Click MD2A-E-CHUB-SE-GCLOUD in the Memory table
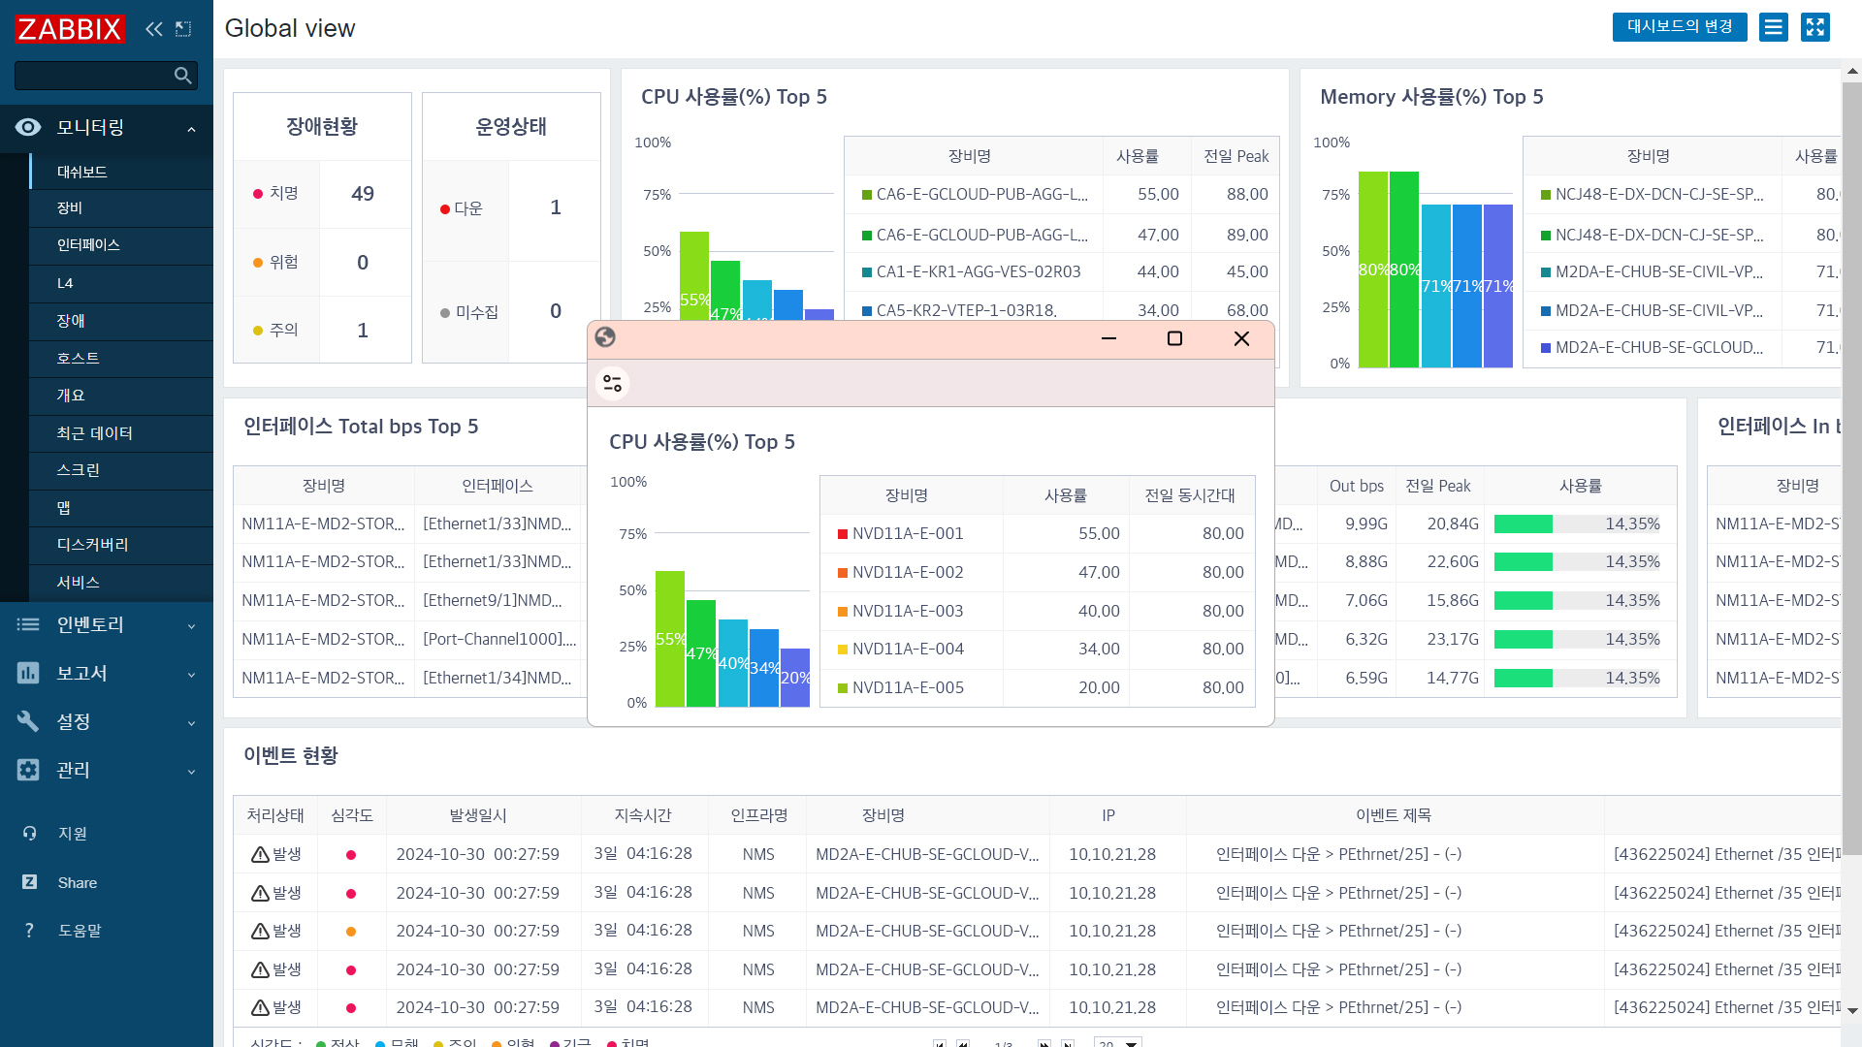The image size is (1862, 1047). click(x=1659, y=348)
